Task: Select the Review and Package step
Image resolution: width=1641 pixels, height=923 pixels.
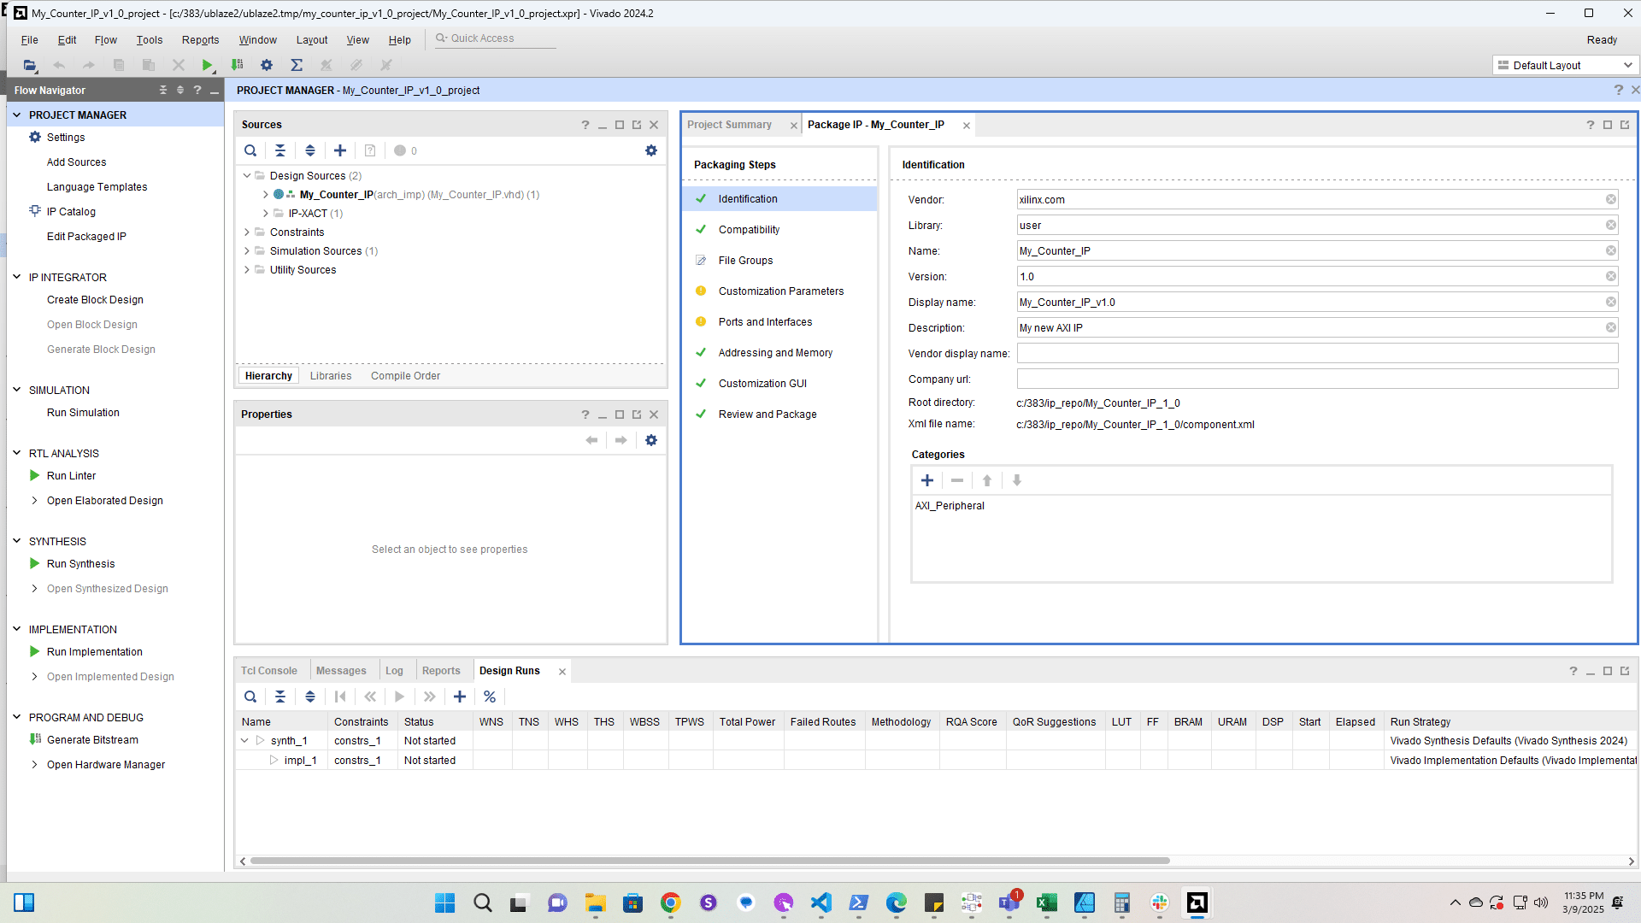Action: click(x=767, y=414)
